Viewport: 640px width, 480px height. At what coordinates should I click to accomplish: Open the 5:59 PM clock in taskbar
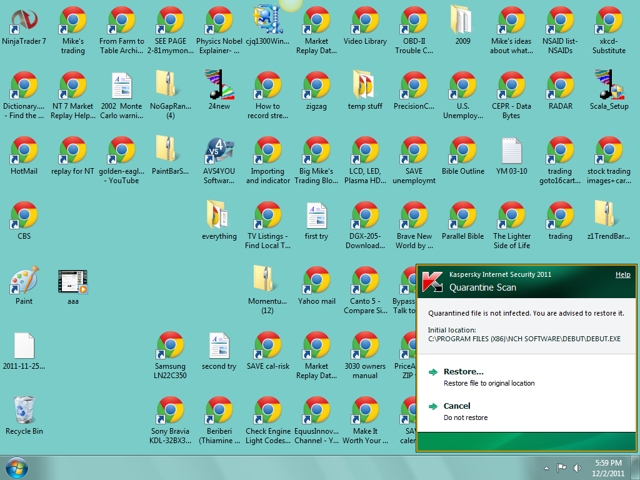coord(608,468)
